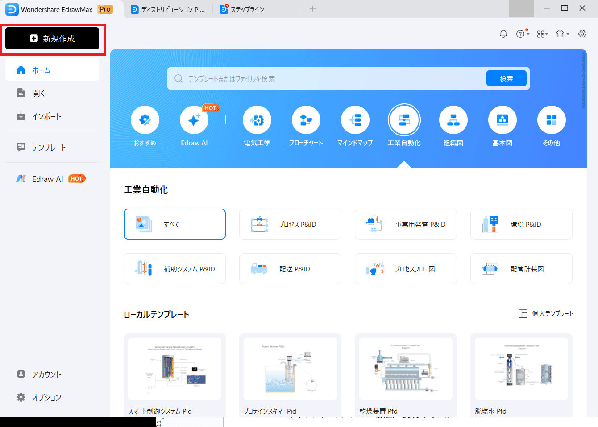Select the フローチャート category icon

click(x=306, y=120)
